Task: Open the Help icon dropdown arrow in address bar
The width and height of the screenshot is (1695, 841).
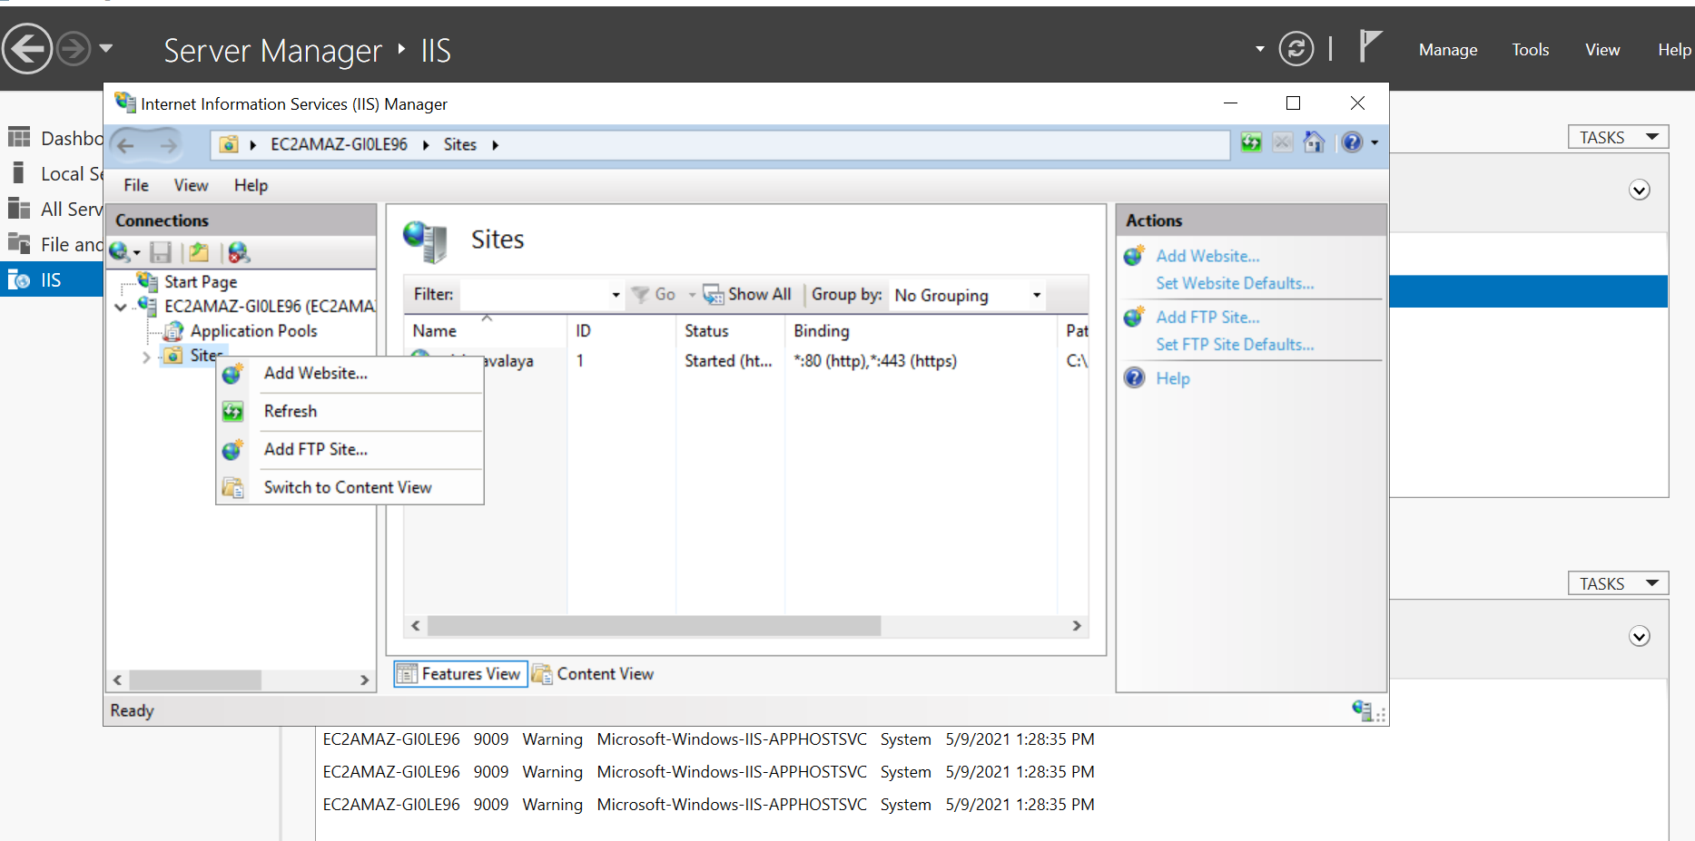Action: pyautogui.click(x=1375, y=143)
